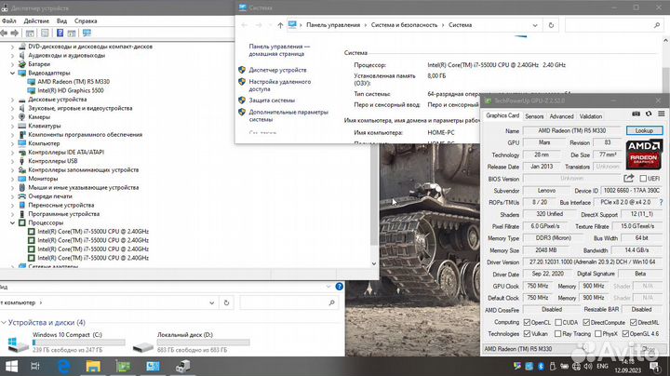Screen dimensions: 670x376
Task: Toggle the DirectML checkbox
Action: [634, 322]
